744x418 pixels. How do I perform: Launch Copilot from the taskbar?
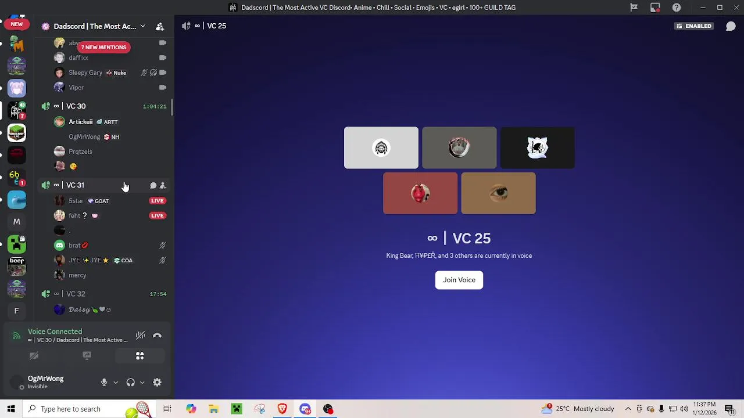point(191,409)
